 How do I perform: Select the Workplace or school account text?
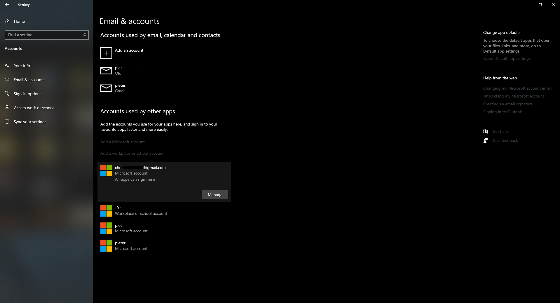(141, 213)
